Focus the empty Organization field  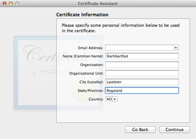click(x=142, y=65)
